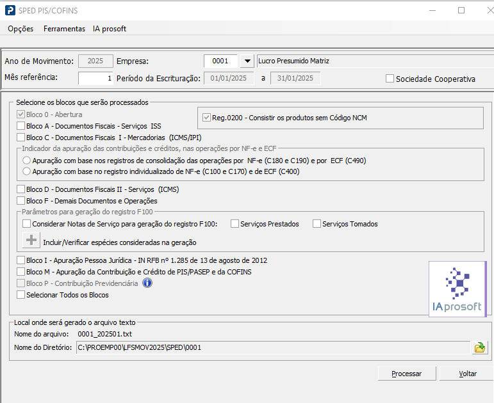Screen dimensions: 494x403
Task: Click the Empresa code field showing 0001
Action: tap(220, 61)
